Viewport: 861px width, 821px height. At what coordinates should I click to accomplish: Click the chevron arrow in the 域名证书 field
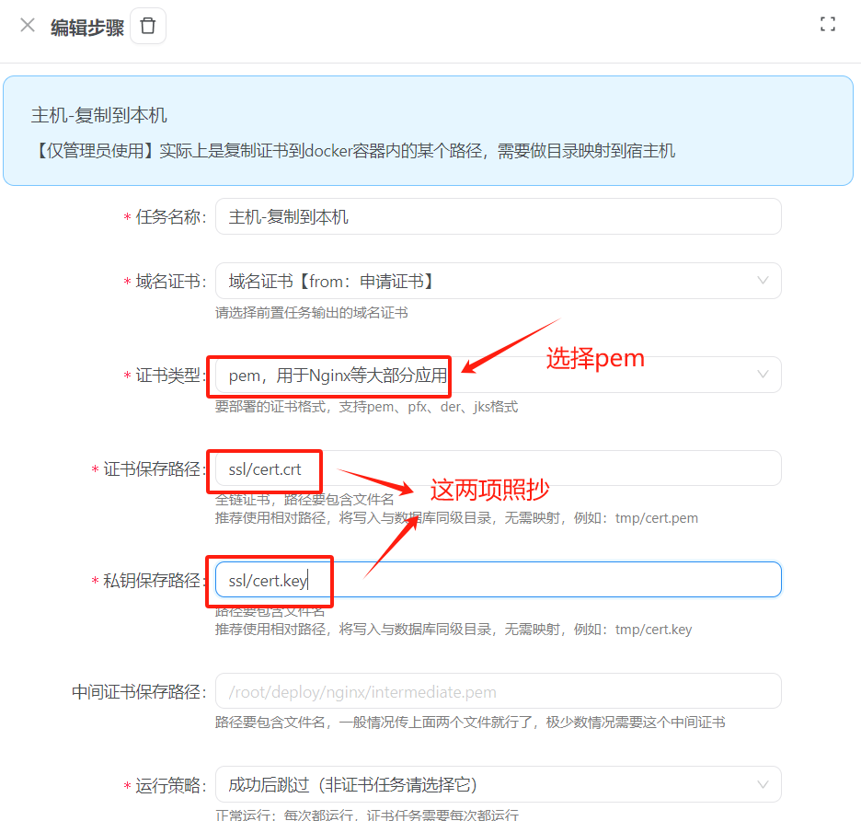click(763, 282)
